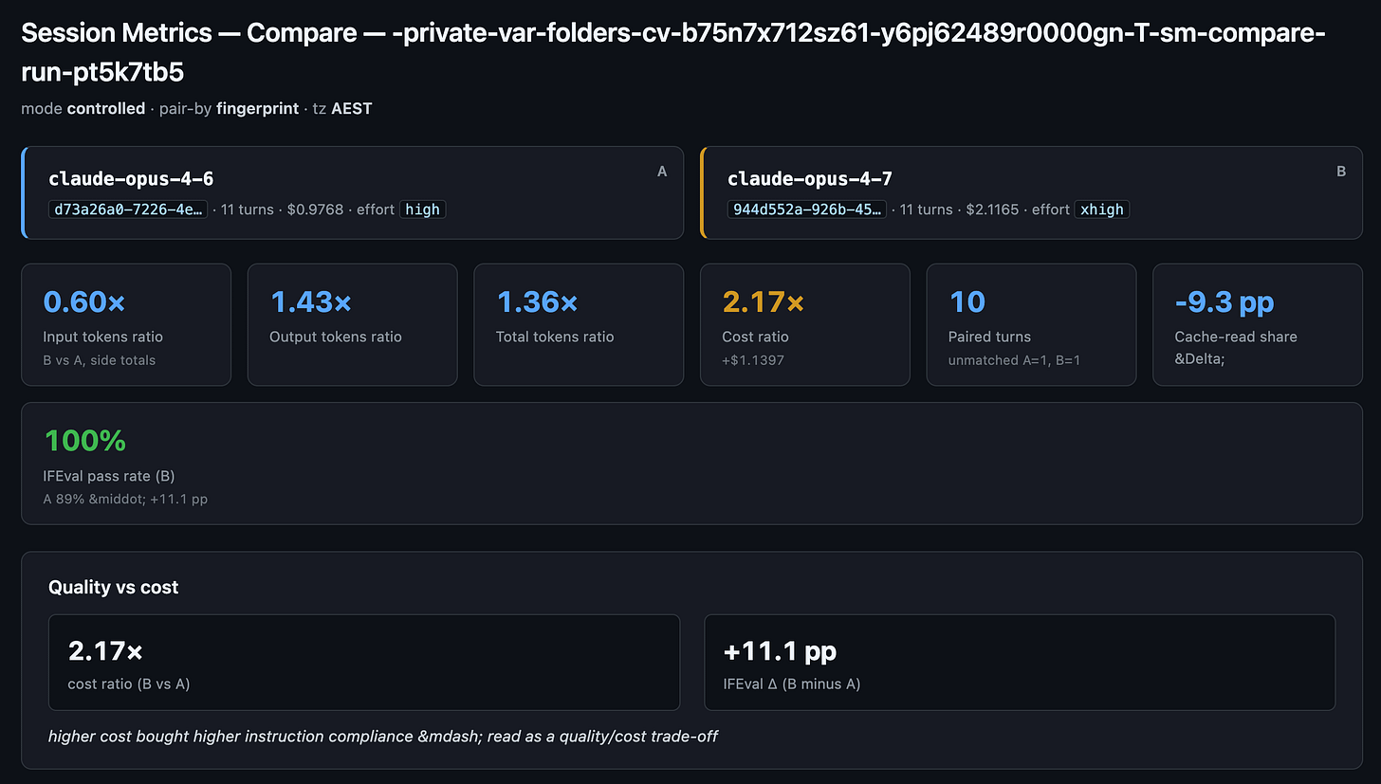The width and height of the screenshot is (1381, 784).
Task: Click 'cost ratio (B vs A)' label
Action: [129, 684]
